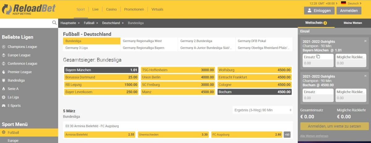371x143 pixels.
Task: Click the E-Sports gamepad icon
Action: pos(4,106)
